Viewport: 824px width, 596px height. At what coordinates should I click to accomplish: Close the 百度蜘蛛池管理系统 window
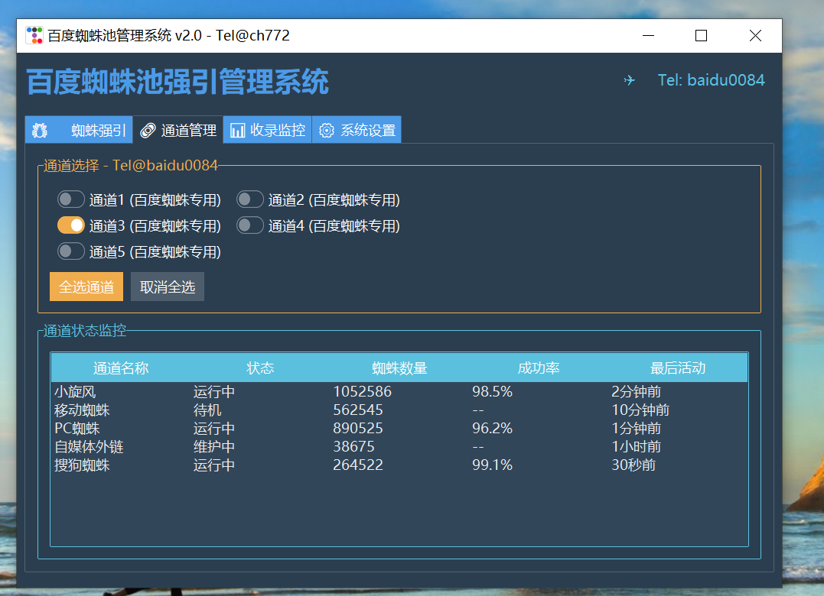pos(755,36)
